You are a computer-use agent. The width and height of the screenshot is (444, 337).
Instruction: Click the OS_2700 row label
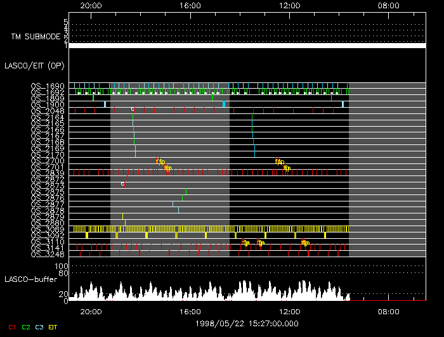[48, 161]
